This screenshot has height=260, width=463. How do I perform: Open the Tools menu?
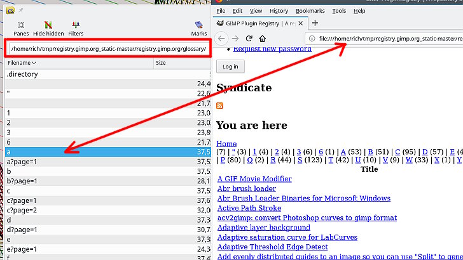point(339,11)
